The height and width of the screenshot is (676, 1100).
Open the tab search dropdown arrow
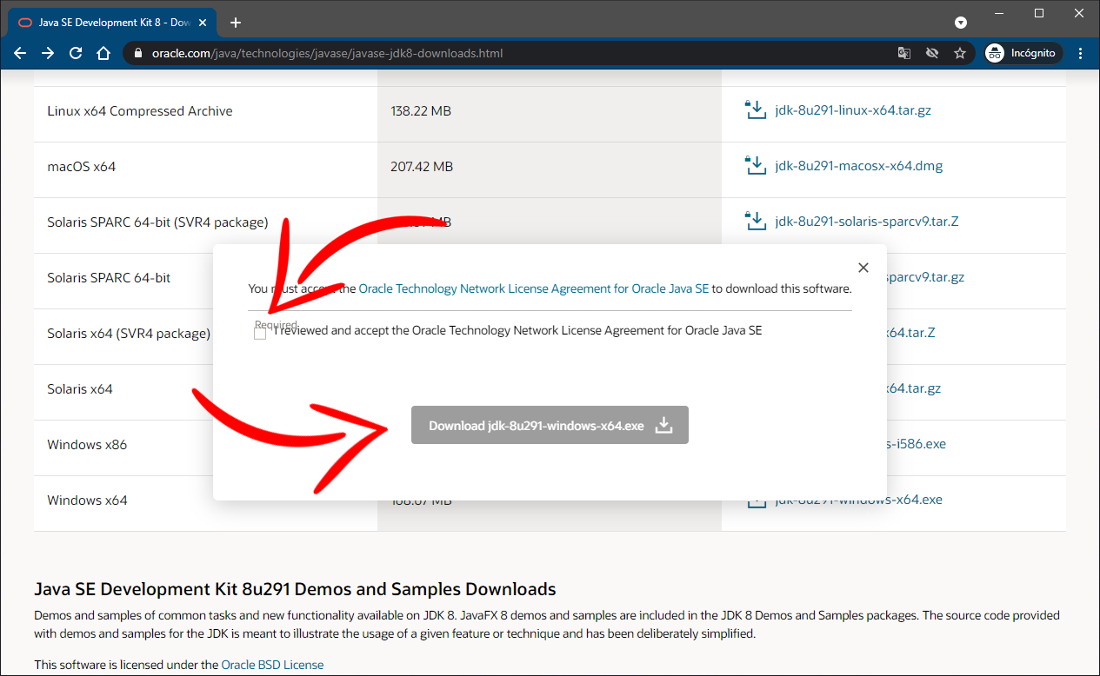point(961,23)
